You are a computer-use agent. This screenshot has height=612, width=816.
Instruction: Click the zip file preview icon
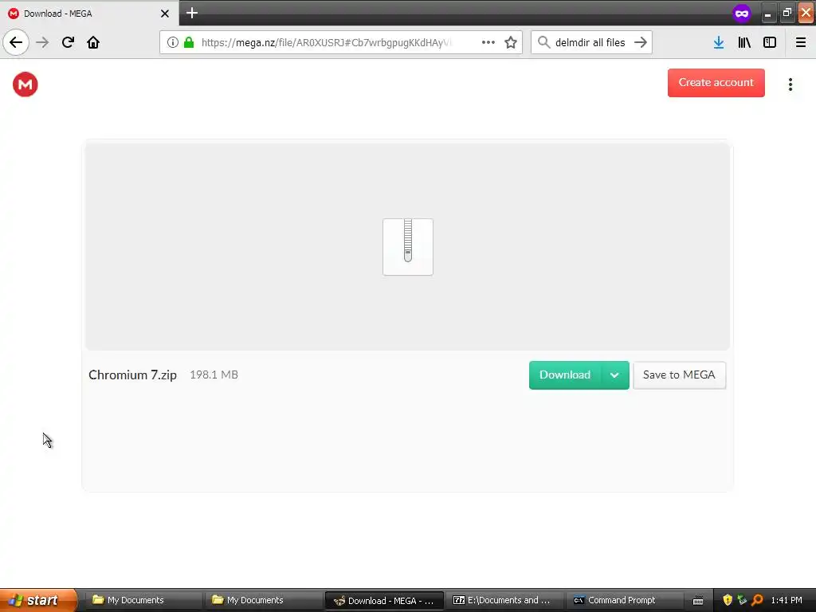coord(408,247)
